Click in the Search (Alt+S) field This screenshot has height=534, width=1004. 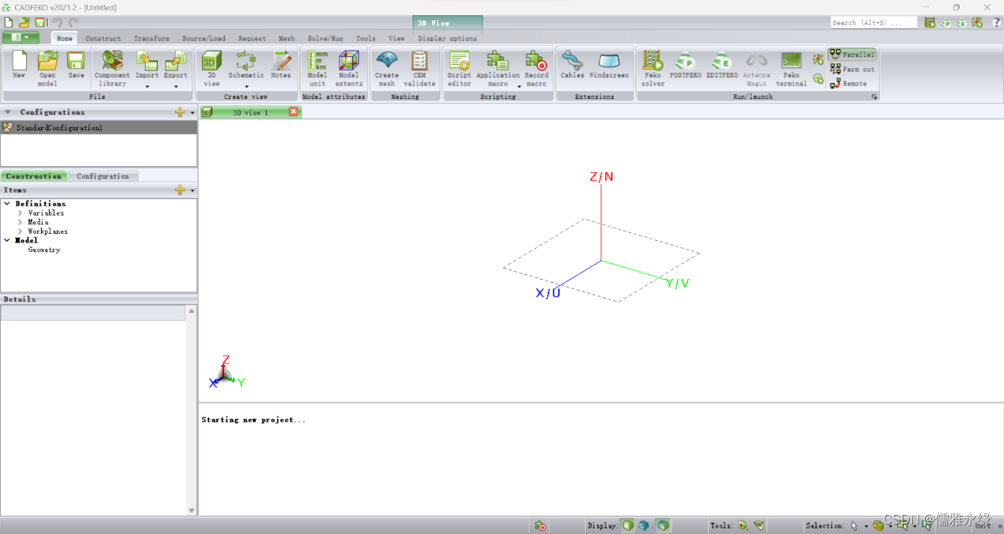tap(873, 22)
